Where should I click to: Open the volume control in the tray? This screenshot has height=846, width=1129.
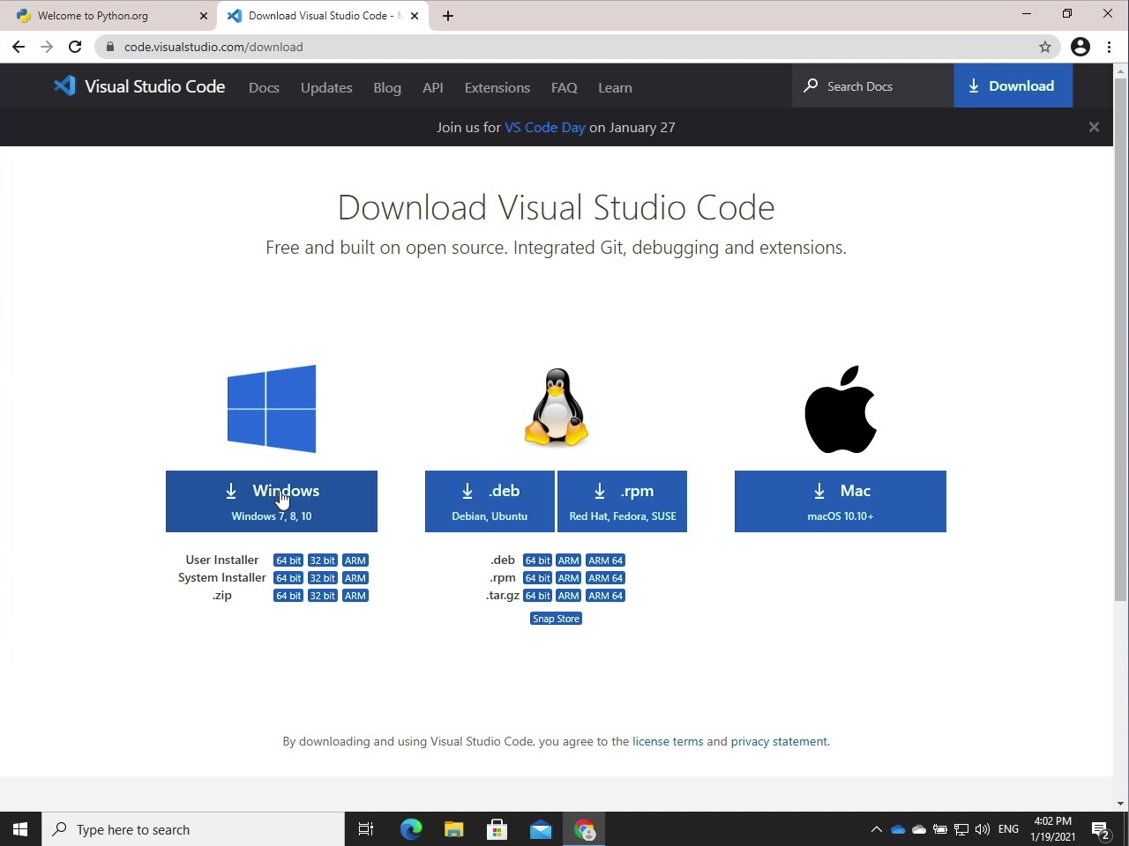pos(983,829)
